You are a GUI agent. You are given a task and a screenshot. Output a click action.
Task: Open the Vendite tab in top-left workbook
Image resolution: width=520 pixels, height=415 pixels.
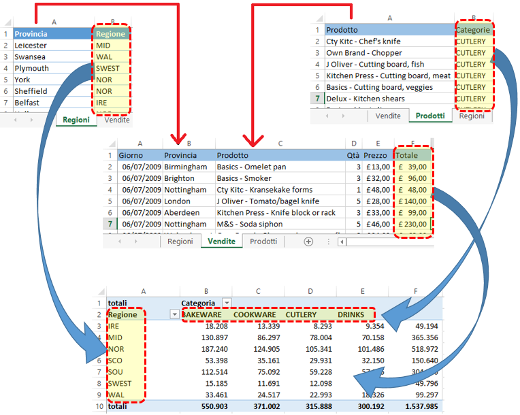(117, 120)
